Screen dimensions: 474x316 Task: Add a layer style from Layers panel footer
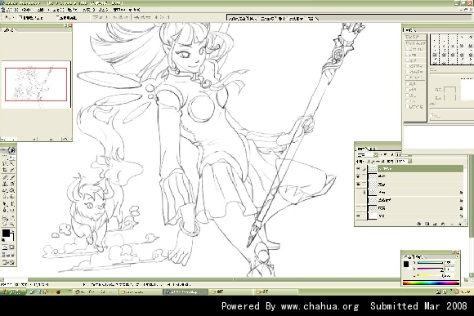tap(419, 224)
